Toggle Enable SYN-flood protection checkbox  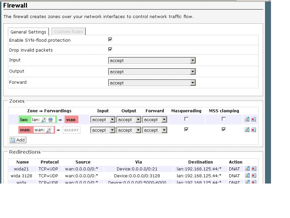coord(110,39)
